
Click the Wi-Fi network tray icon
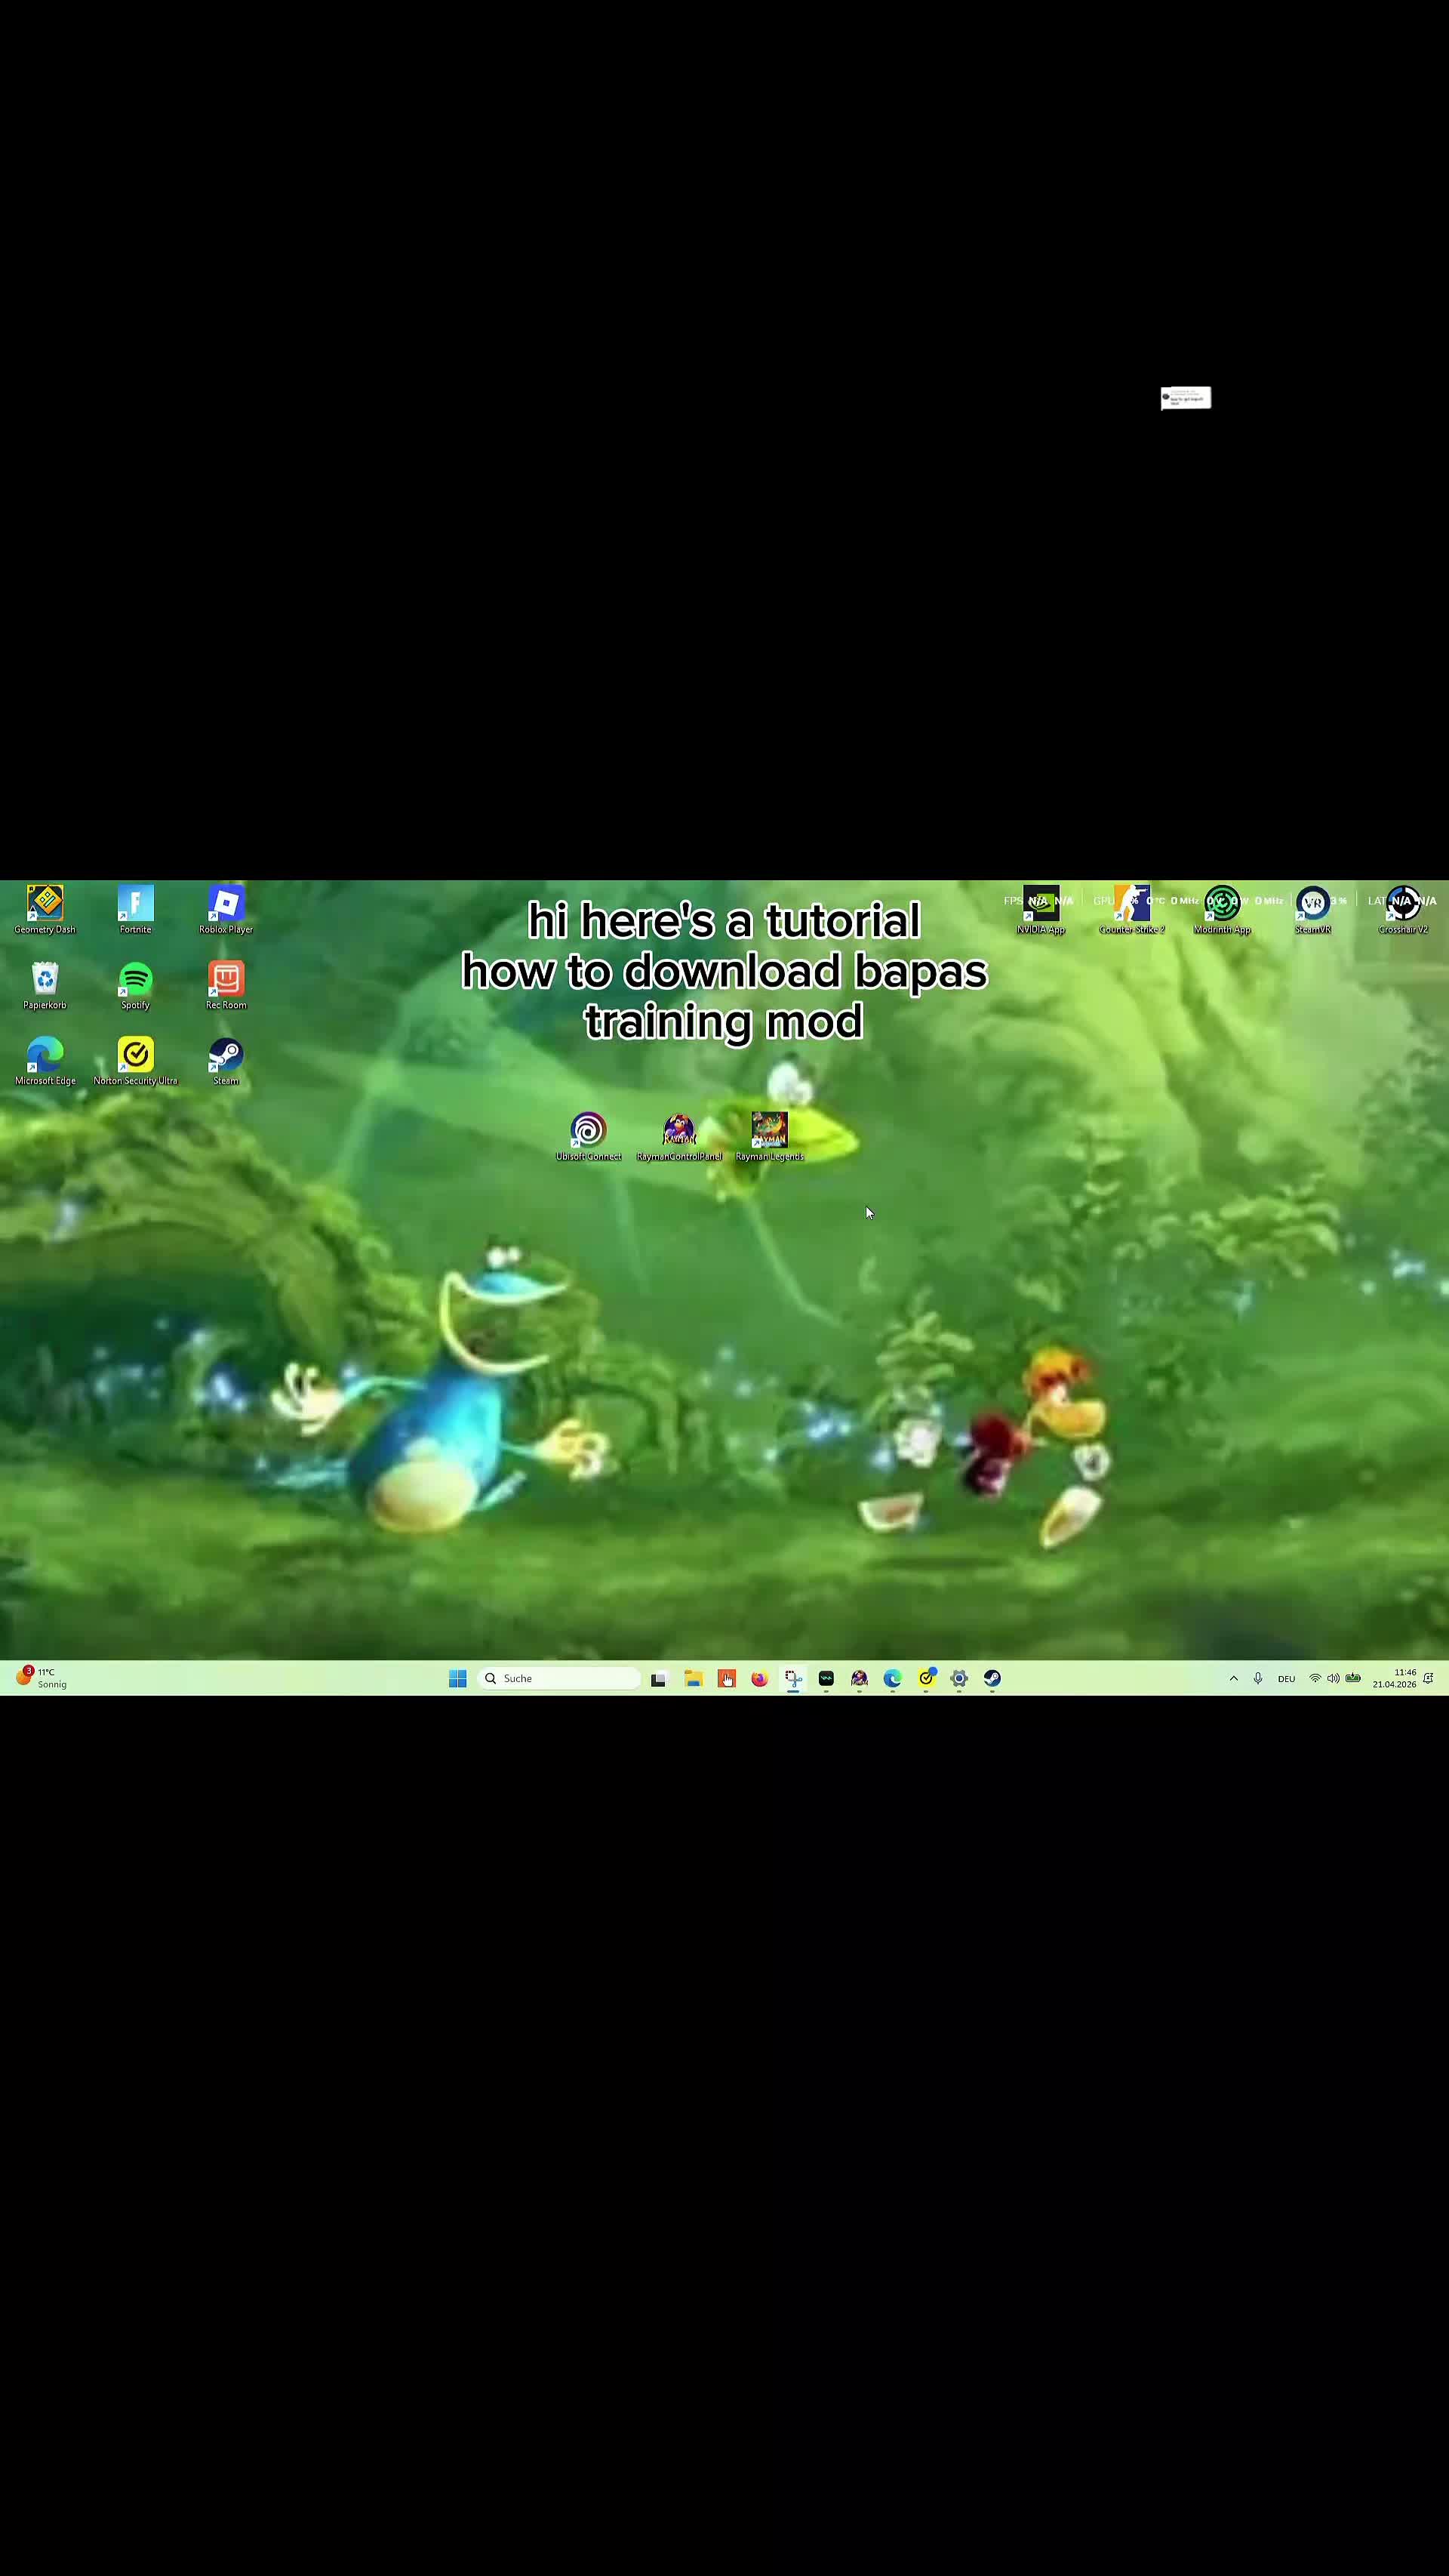pos(1315,1679)
